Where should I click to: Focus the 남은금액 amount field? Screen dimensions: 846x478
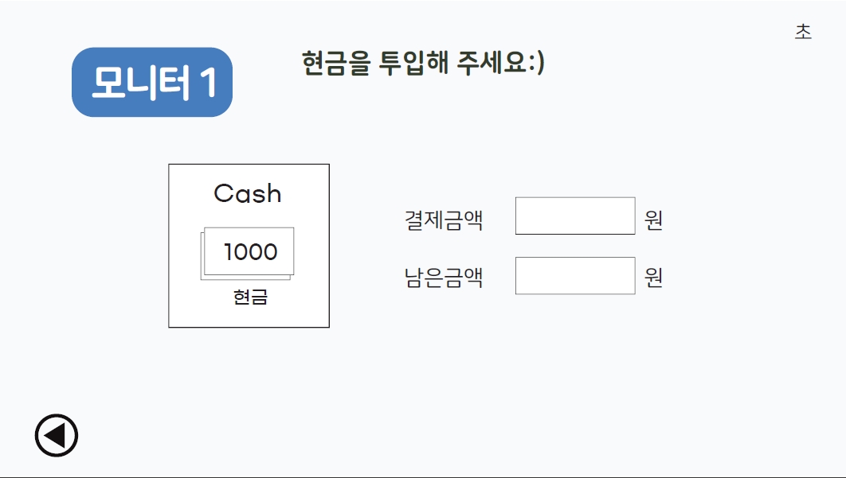pyautogui.click(x=574, y=275)
